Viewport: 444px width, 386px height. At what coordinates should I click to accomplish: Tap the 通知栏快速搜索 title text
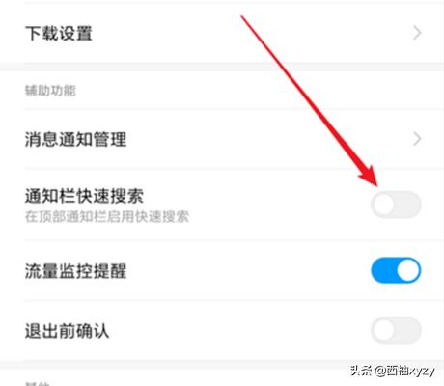84,196
